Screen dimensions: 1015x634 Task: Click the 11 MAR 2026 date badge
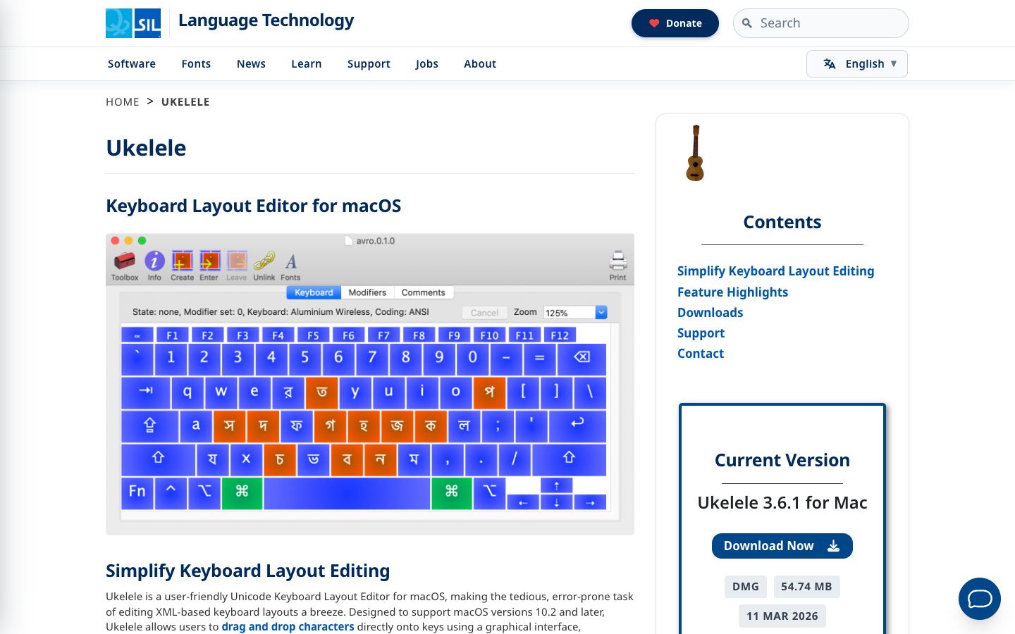coord(782,616)
